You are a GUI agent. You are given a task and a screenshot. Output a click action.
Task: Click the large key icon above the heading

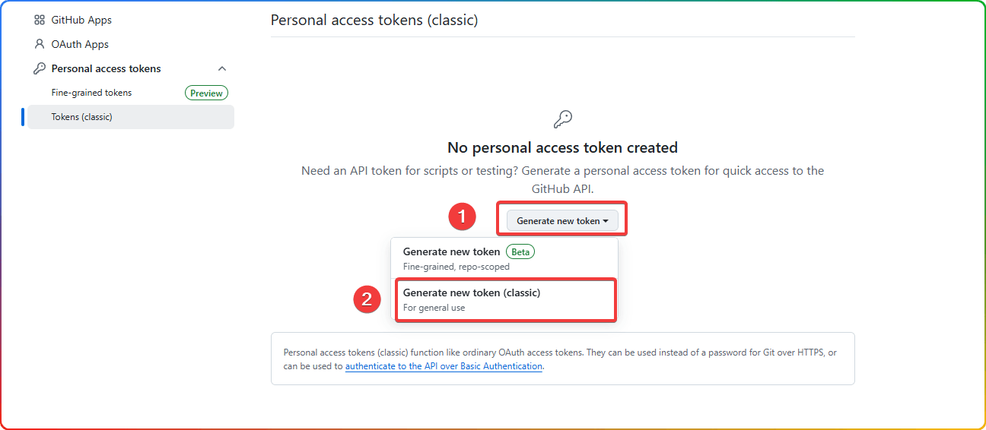click(x=563, y=119)
